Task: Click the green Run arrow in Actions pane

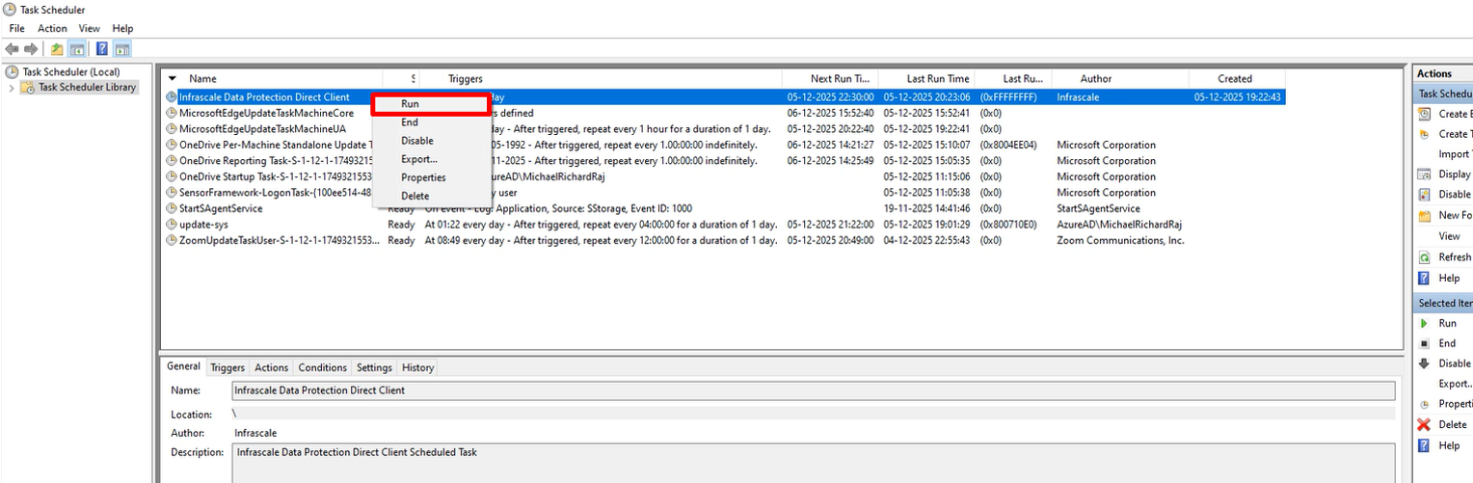Action: click(1424, 324)
